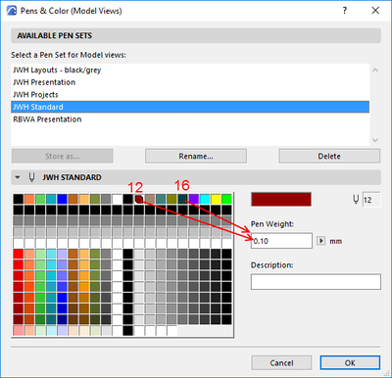Select the yellow pen swatch in top row

pyautogui.click(x=216, y=199)
